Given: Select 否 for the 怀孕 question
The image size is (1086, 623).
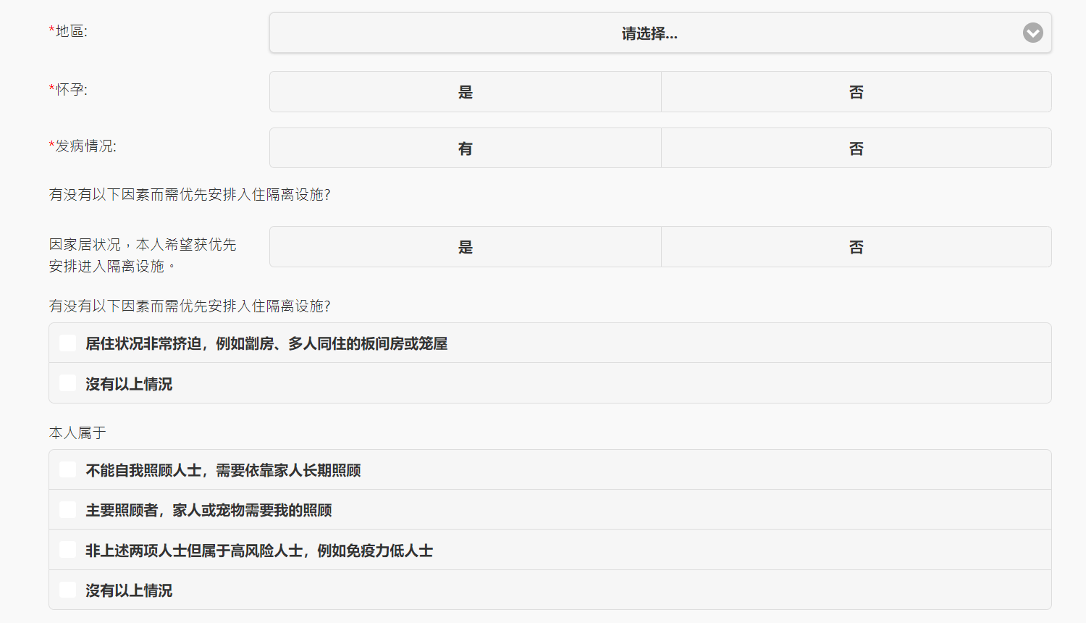Looking at the screenshot, I should tap(856, 92).
